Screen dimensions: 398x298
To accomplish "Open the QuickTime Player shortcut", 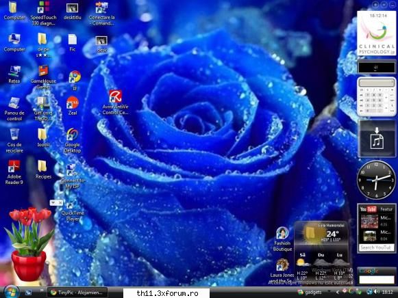I will 73,212.
